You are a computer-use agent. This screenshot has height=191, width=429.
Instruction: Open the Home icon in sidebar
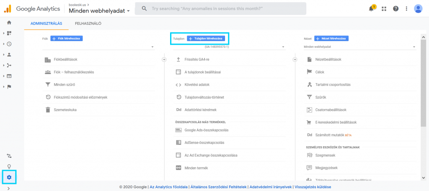(9, 23)
